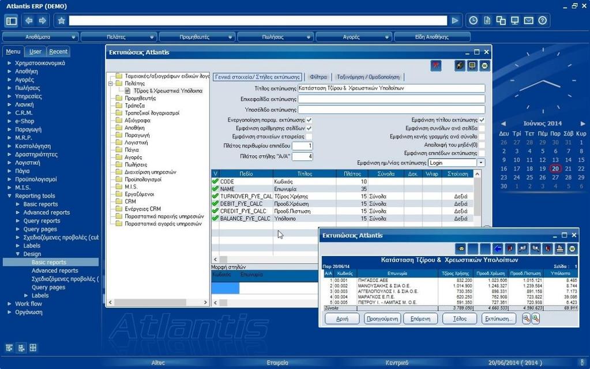This screenshot has width=590, height=369.
Task: Click the Εκτύπωση... button in preview
Action: point(498,319)
